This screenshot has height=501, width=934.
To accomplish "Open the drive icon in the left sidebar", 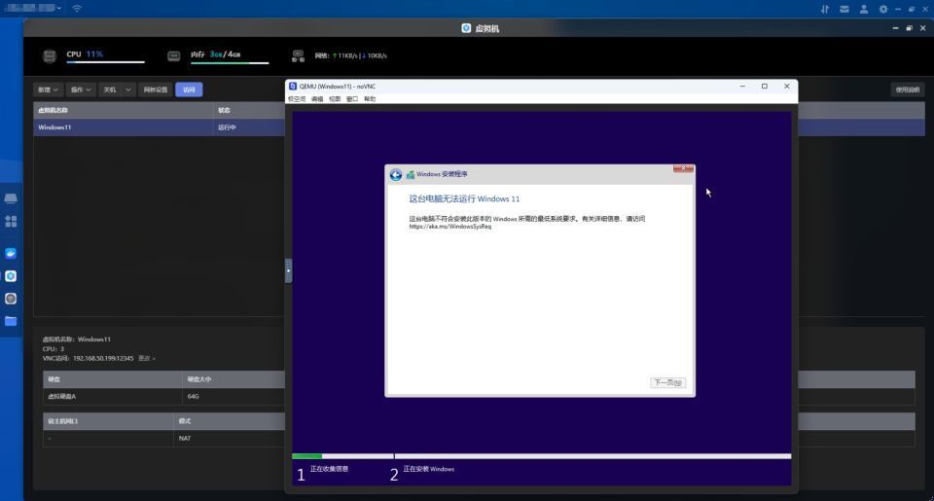I will click(11, 198).
